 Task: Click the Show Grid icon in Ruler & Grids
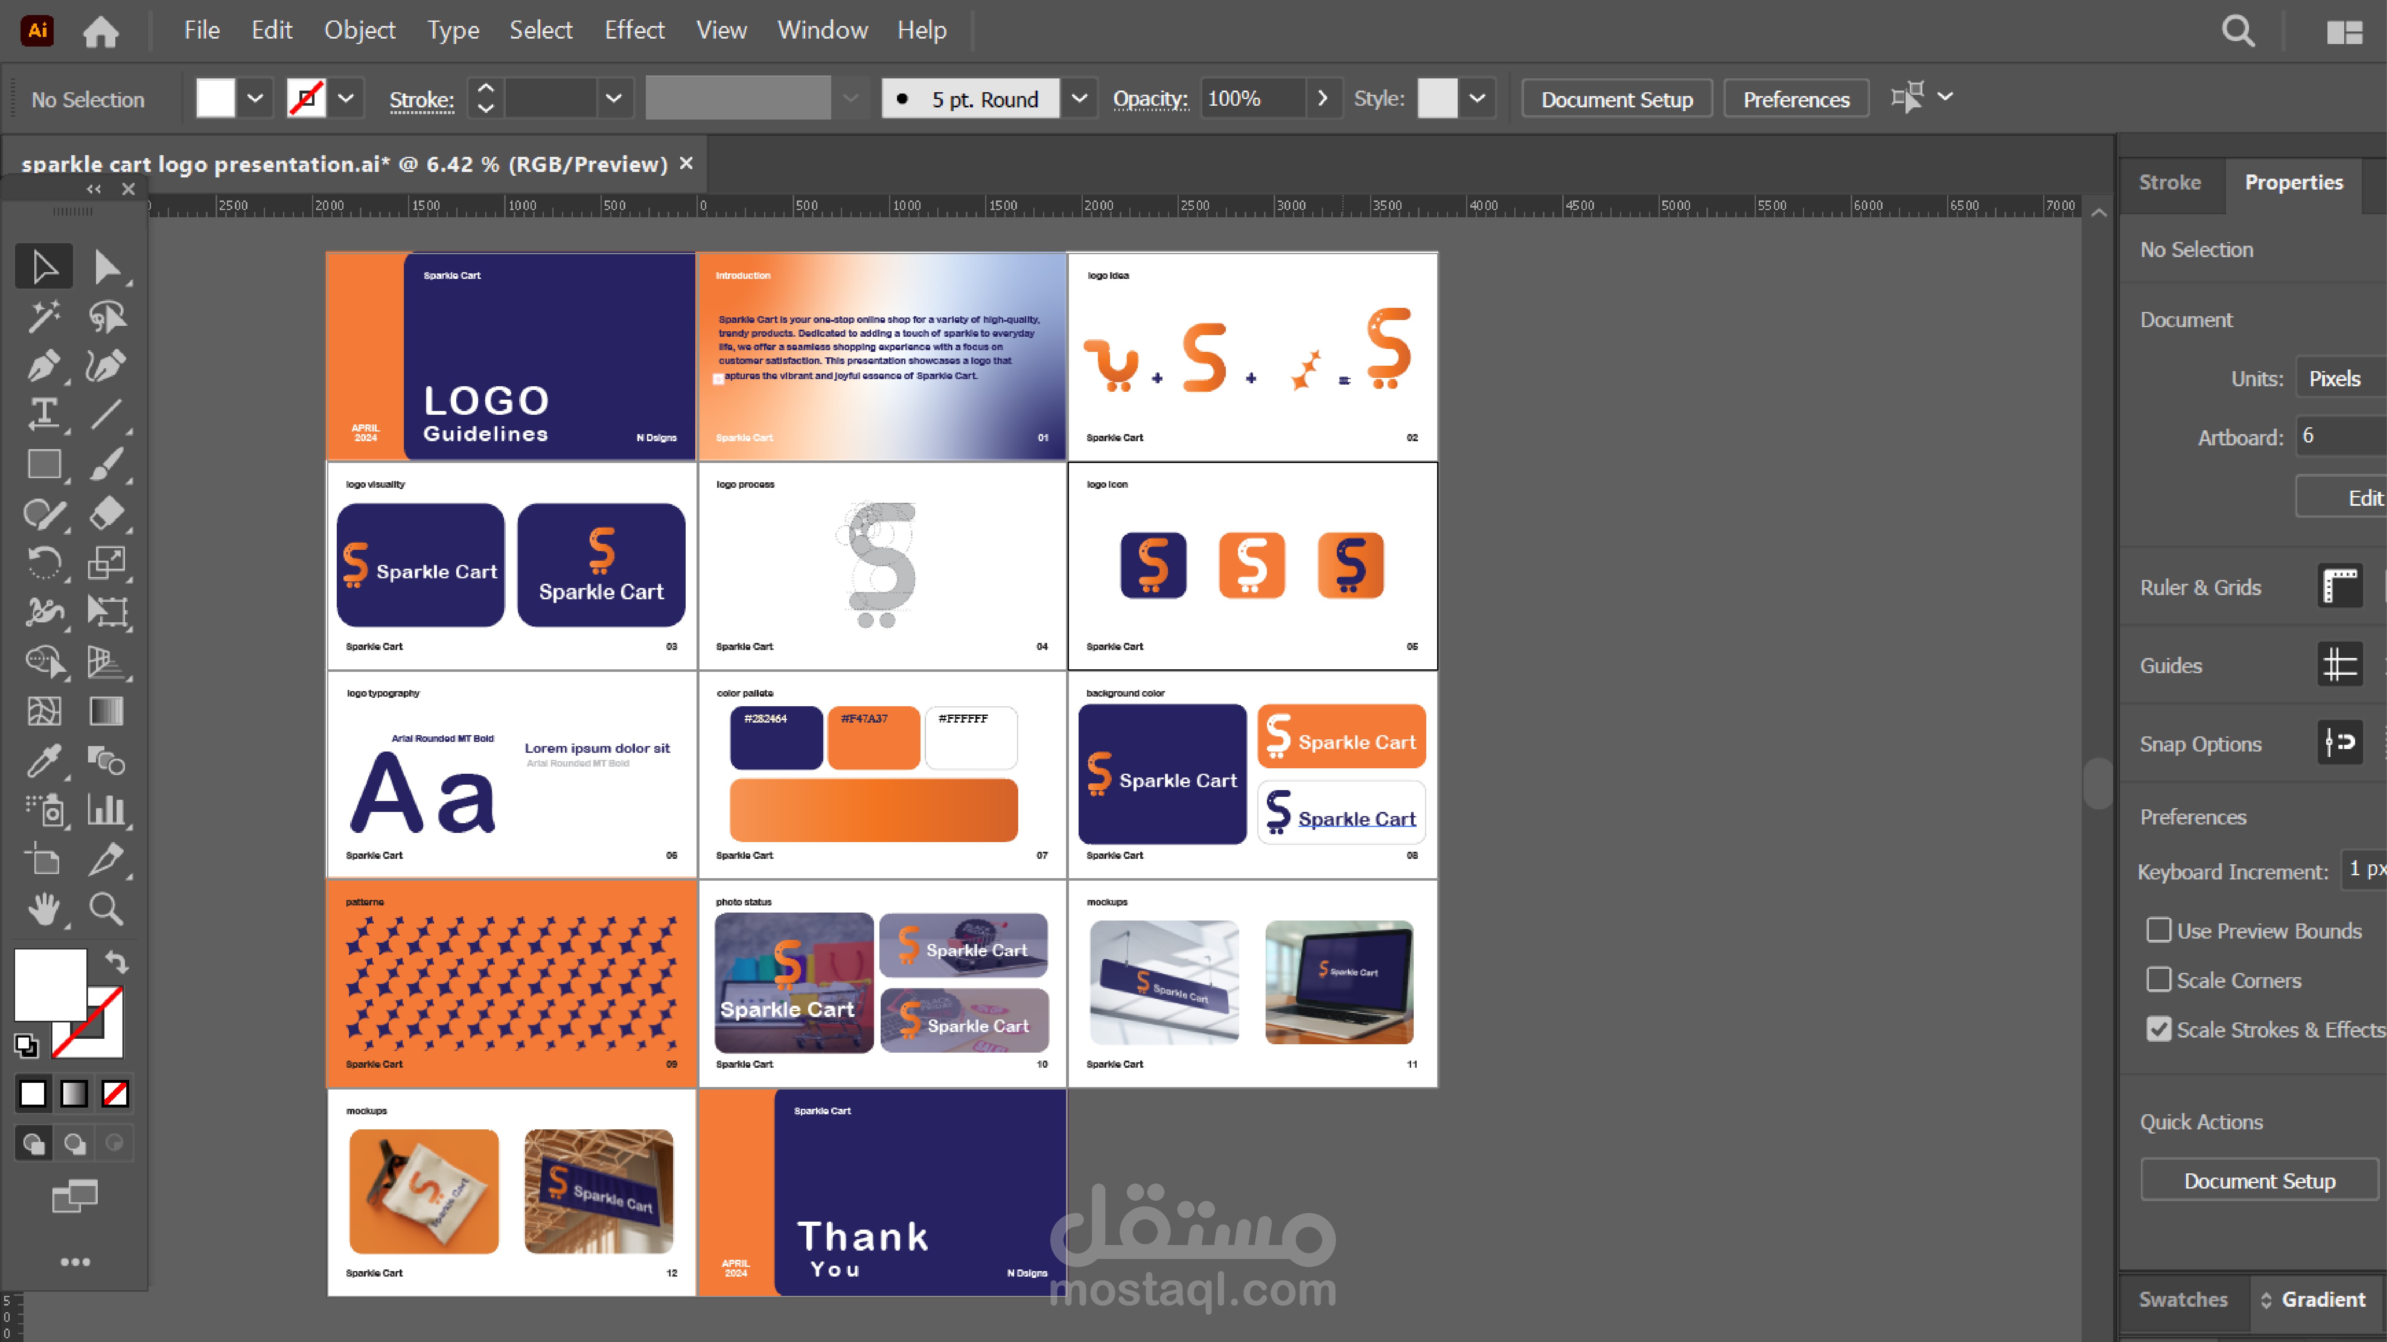2339,587
